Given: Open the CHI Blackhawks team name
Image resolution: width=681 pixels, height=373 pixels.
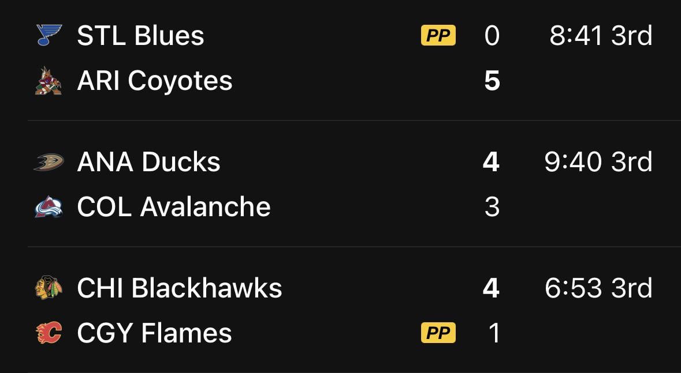Looking at the screenshot, I should (x=179, y=288).
